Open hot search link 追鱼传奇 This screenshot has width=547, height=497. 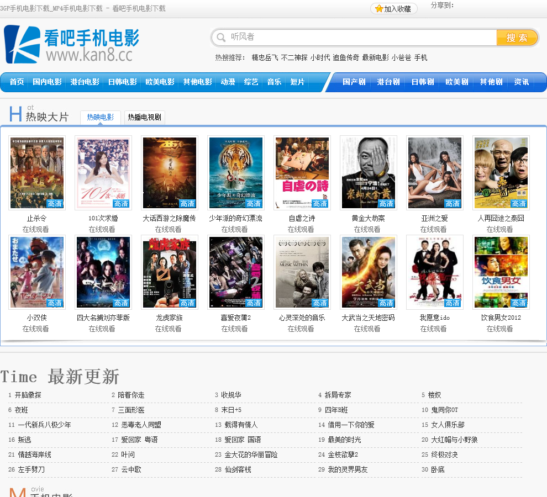coord(346,57)
